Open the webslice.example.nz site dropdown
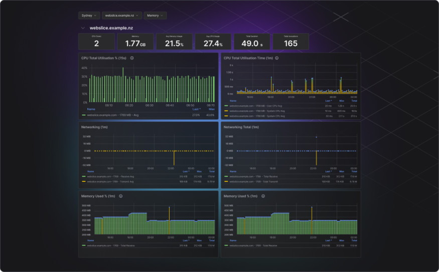439x272 pixels. click(122, 16)
